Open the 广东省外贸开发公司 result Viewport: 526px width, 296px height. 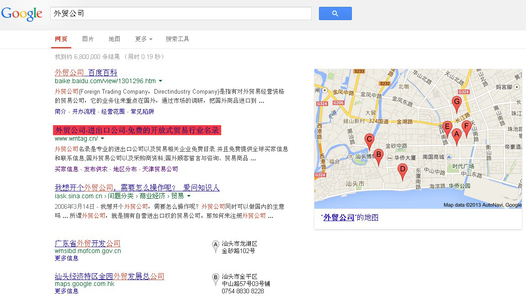coord(88,243)
